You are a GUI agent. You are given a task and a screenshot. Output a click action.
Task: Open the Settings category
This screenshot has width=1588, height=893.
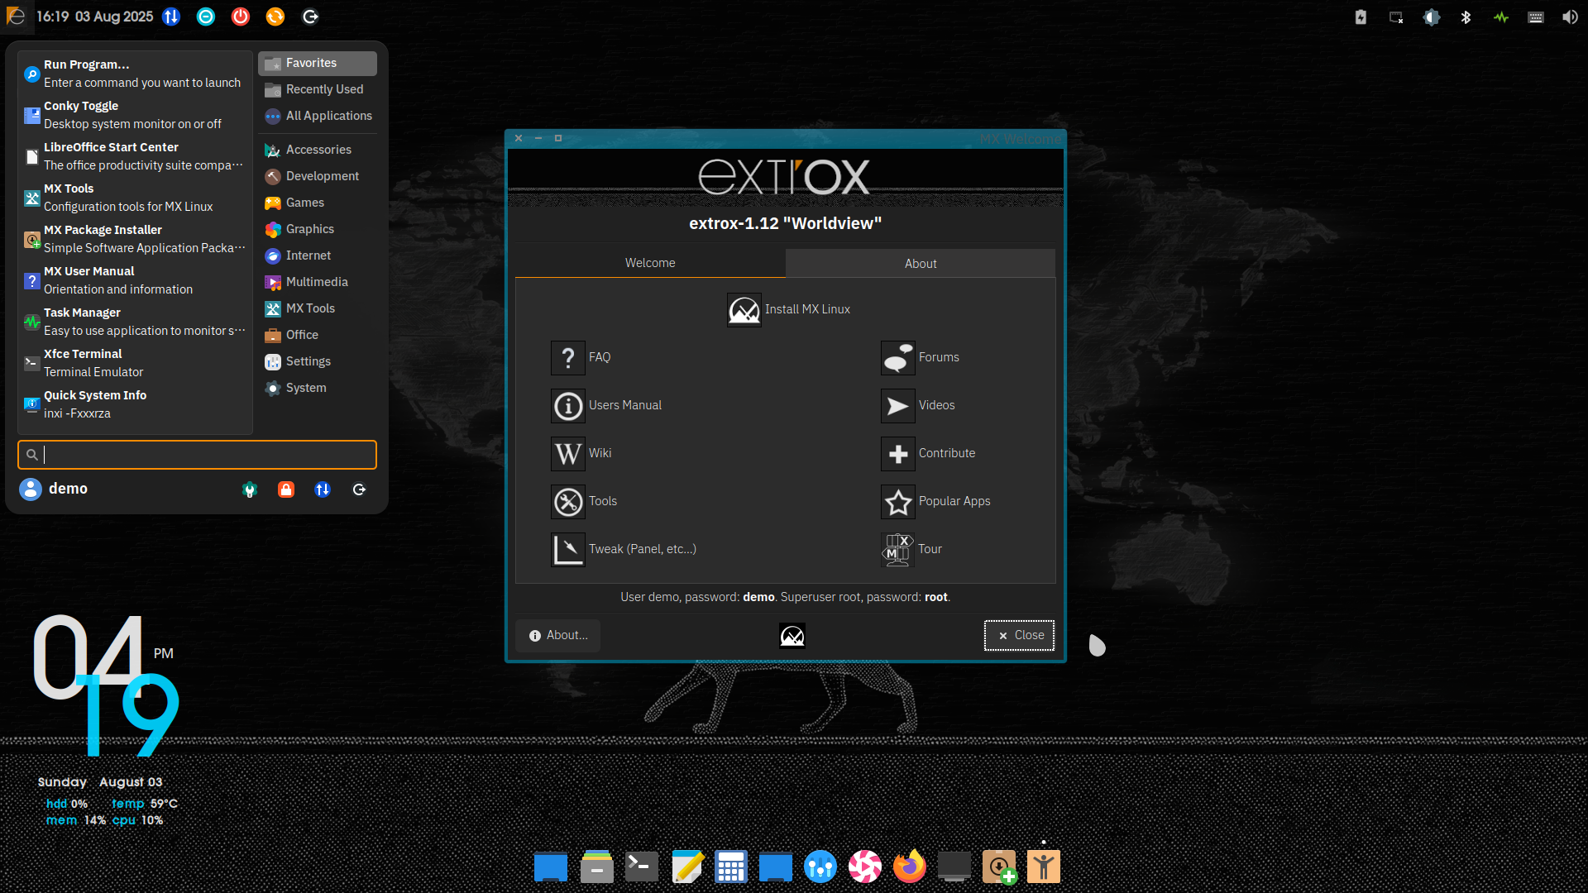click(318, 361)
